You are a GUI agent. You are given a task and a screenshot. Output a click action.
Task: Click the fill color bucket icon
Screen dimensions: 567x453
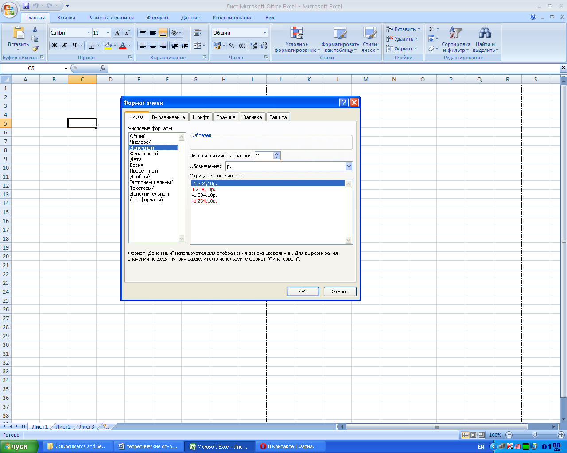click(108, 45)
